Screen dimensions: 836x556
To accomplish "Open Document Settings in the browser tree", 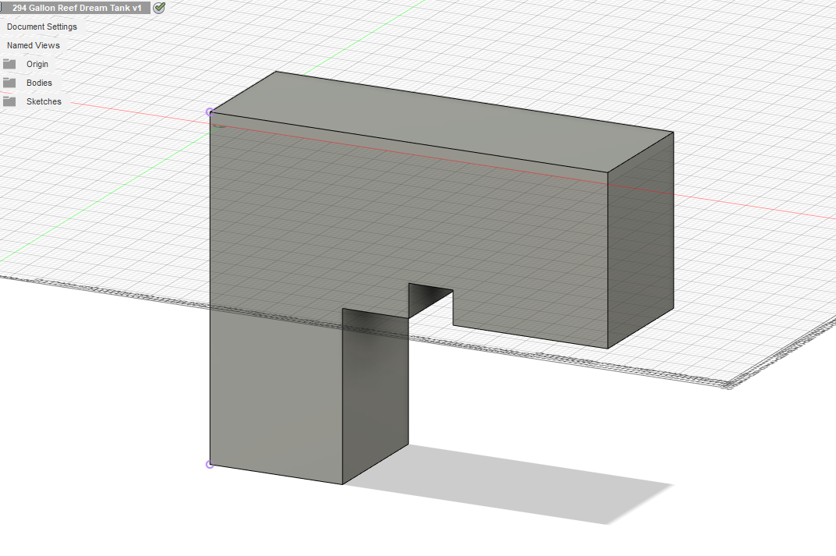I will coord(42,27).
